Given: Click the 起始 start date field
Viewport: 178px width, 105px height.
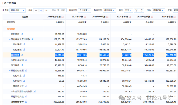Looking at the screenshot, I should click(x=54, y=10).
